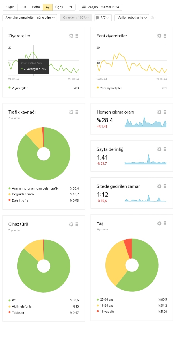The height and width of the screenshot is (346, 173).
Task: Toggle Doğrudan trafik legend item
Action: tap(21, 194)
